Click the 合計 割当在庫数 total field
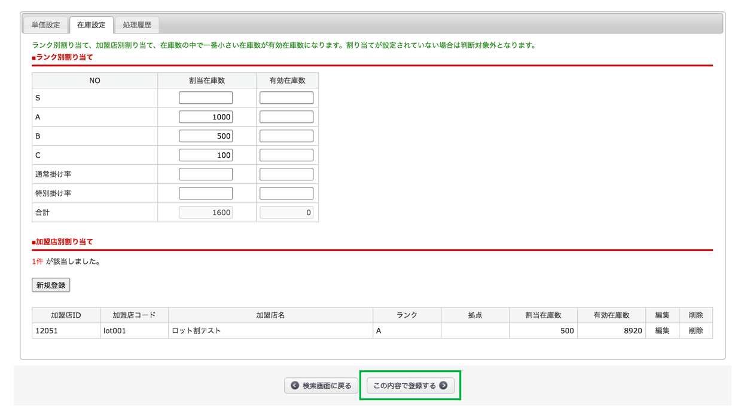 click(x=206, y=213)
